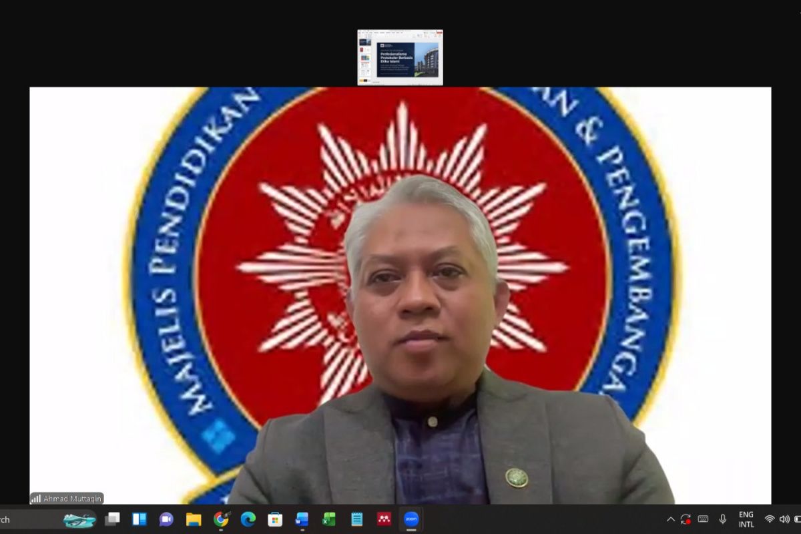Open the red Mendeley taskbar icon
This screenshot has width=801, height=534.
coord(384,519)
